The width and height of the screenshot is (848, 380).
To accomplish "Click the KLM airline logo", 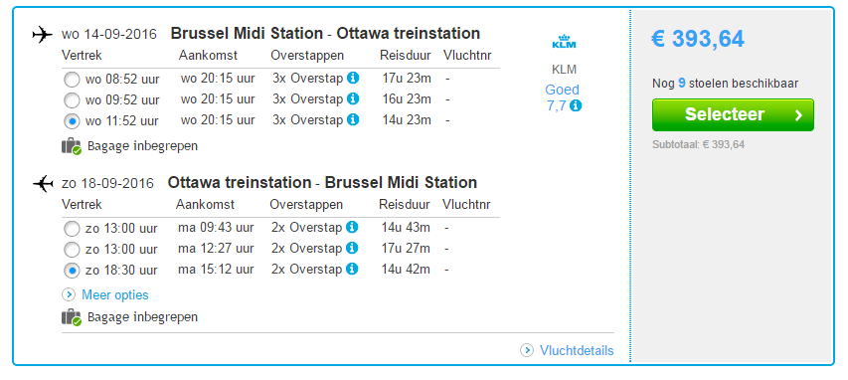I will tap(564, 42).
